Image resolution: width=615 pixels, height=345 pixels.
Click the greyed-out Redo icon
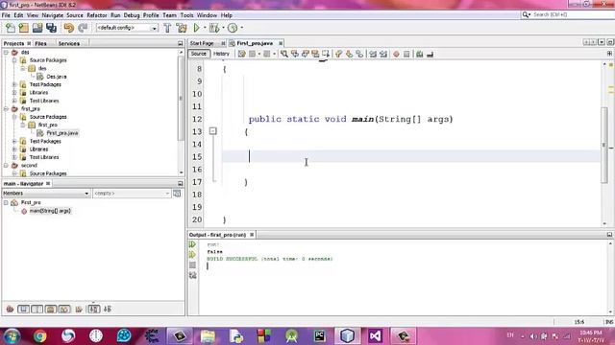[x=83, y=28]
